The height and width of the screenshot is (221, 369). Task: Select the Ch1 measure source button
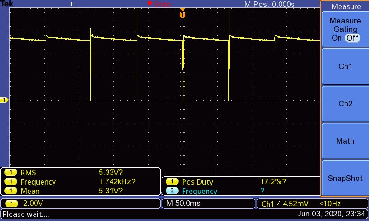(345, 66)
